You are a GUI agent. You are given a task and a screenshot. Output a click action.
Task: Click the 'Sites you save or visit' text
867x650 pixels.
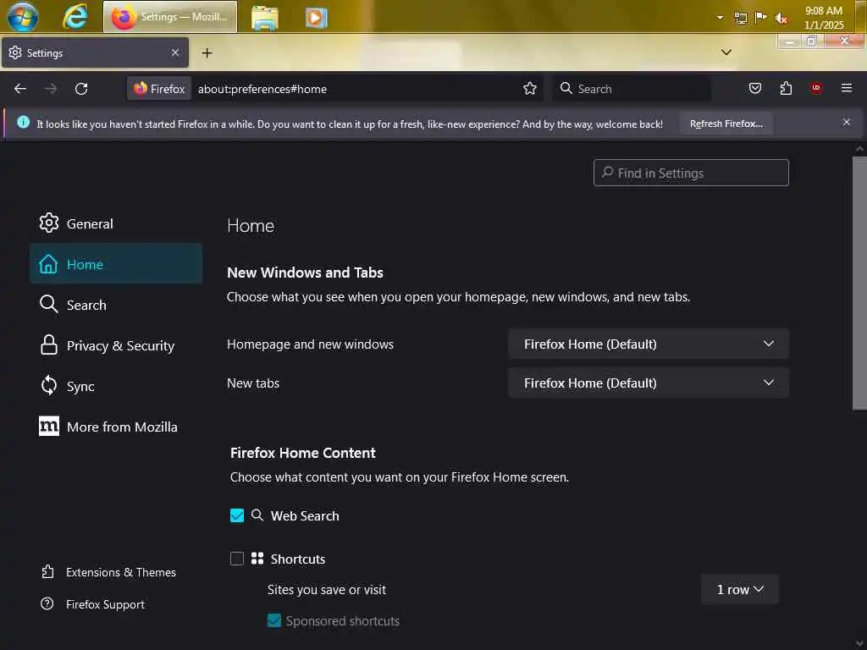[x=327, y=590]
